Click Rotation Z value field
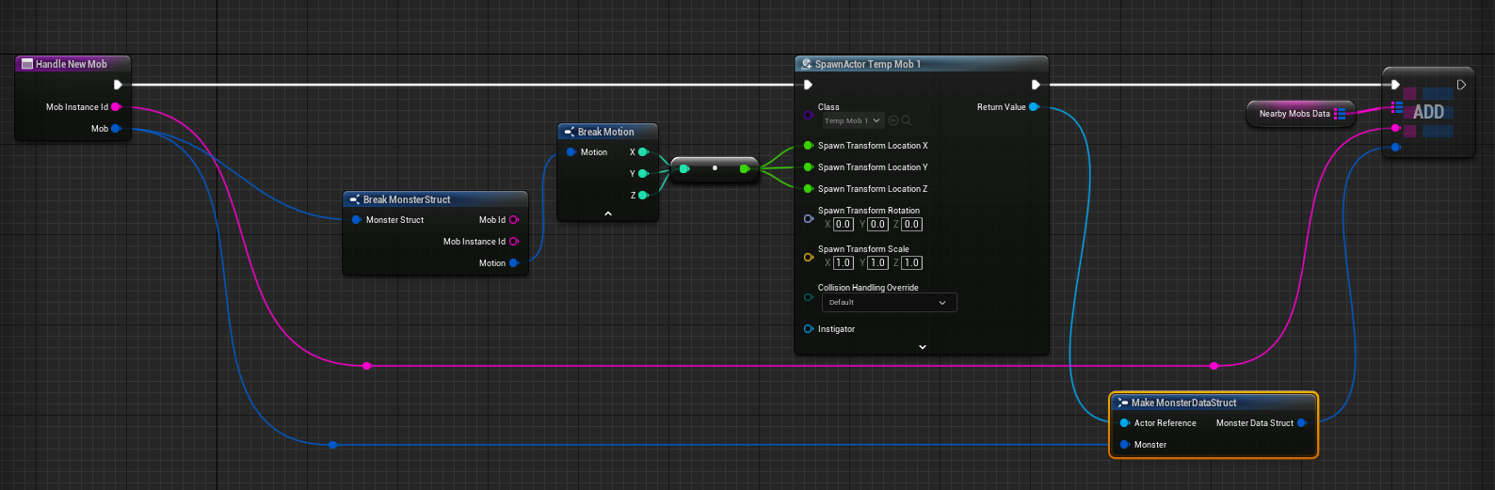 911,225
